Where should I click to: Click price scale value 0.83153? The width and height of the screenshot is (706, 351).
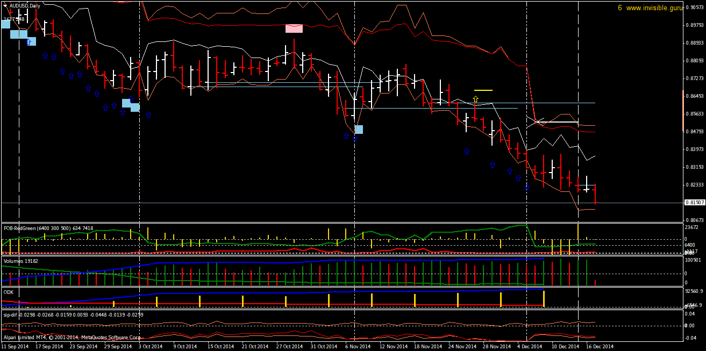tap(695, 167)
